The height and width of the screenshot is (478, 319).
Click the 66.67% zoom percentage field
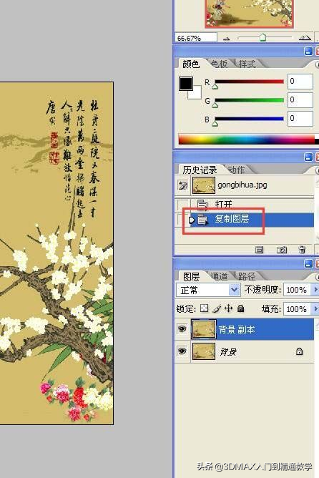(196, 38)
